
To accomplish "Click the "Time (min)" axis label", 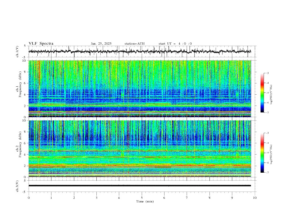I will pyautogui.click(x=145, y=201).
